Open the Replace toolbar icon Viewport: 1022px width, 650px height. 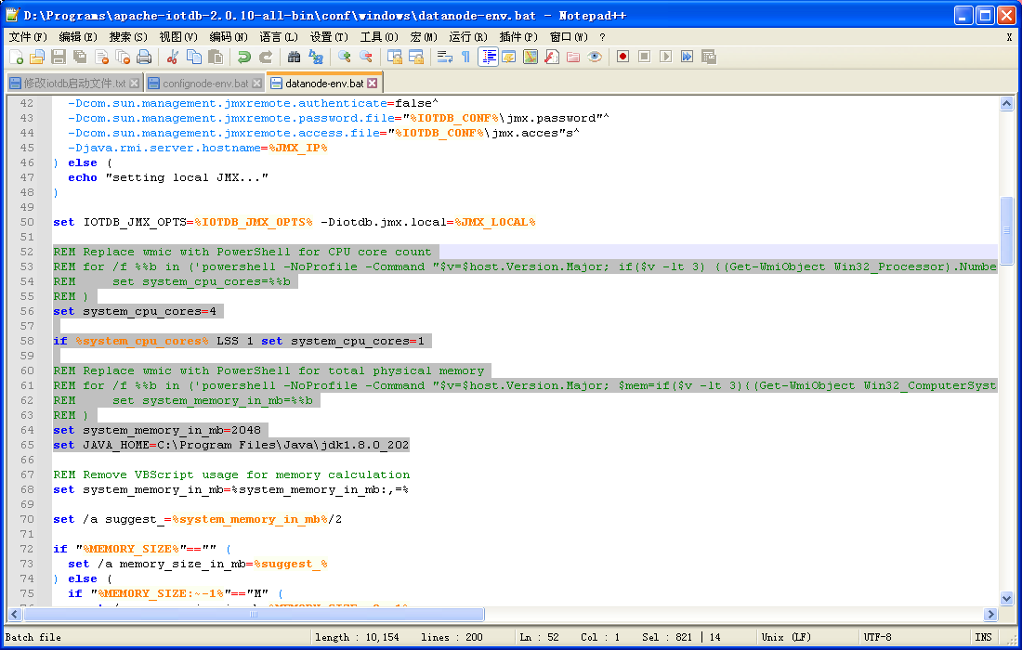(316, 58)
